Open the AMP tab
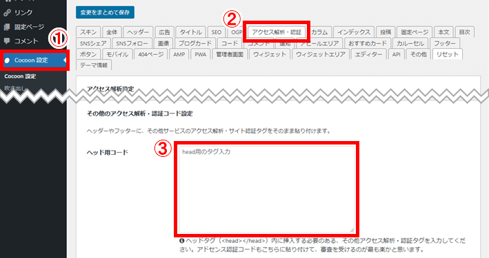The height and width of the screenshot is (258, 489). pos(179,54)
